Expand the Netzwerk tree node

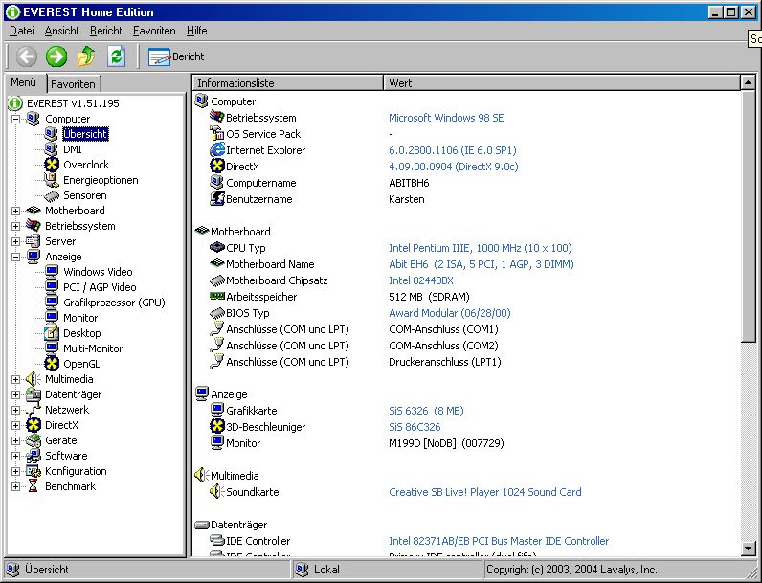[16, 410]
